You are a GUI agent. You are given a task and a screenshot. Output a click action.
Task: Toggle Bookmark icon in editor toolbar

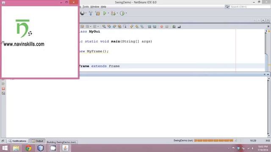(142, 27)
